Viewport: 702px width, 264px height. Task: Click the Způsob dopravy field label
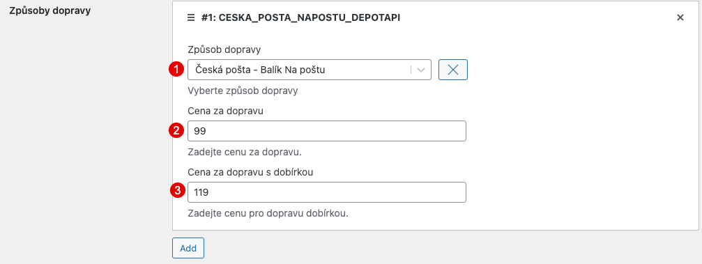point(224,50)
